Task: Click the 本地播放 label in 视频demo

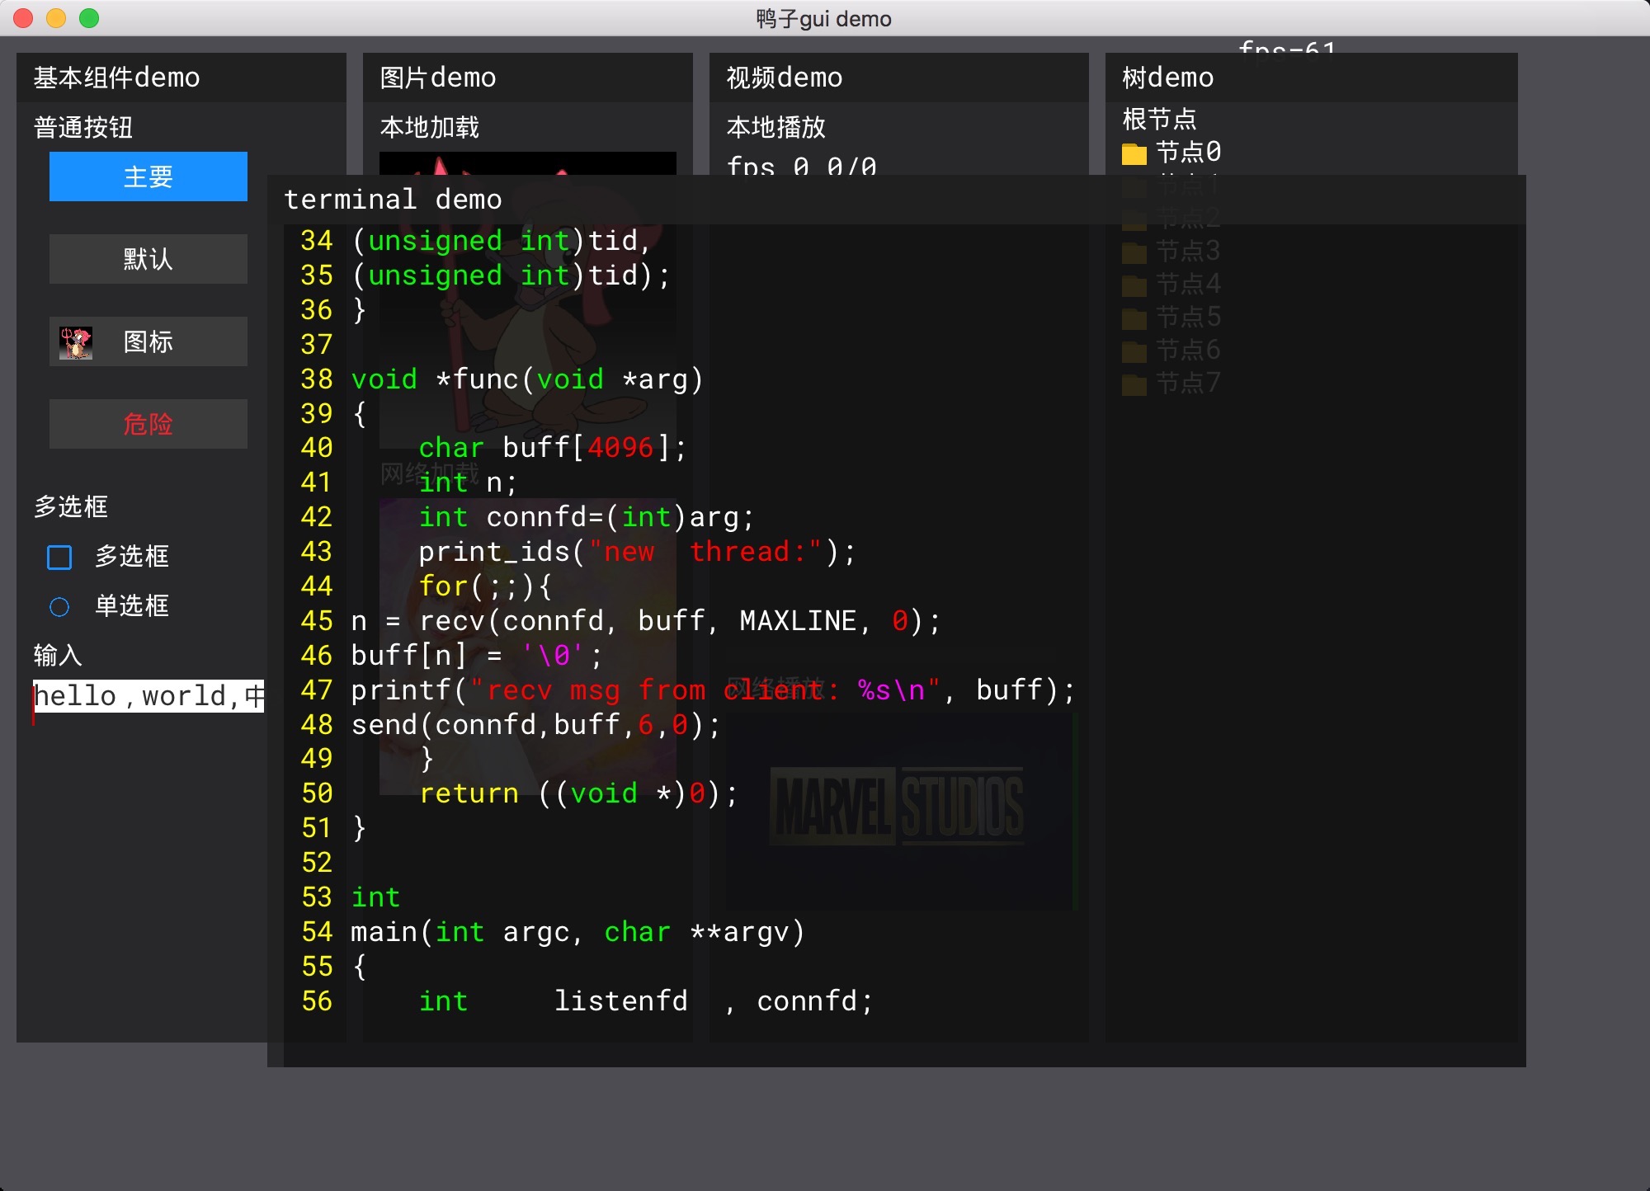Action: tap(776, 127)
